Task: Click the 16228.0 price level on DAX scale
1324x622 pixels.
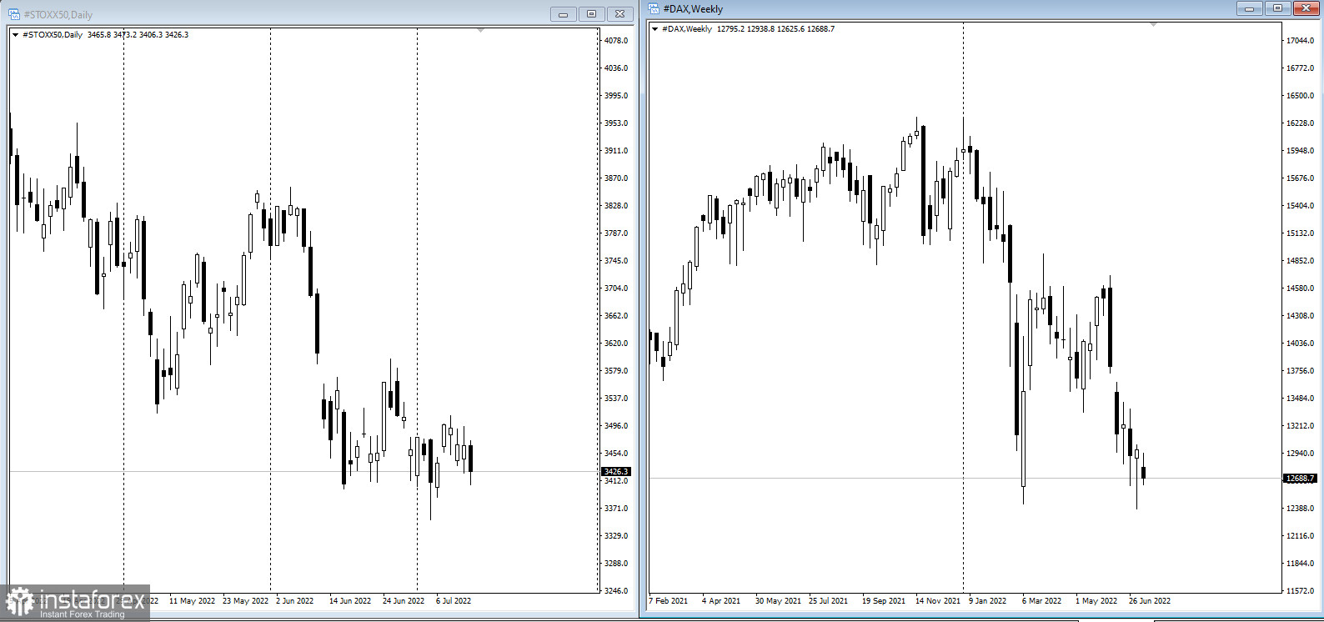Action: pos(1300,123)
